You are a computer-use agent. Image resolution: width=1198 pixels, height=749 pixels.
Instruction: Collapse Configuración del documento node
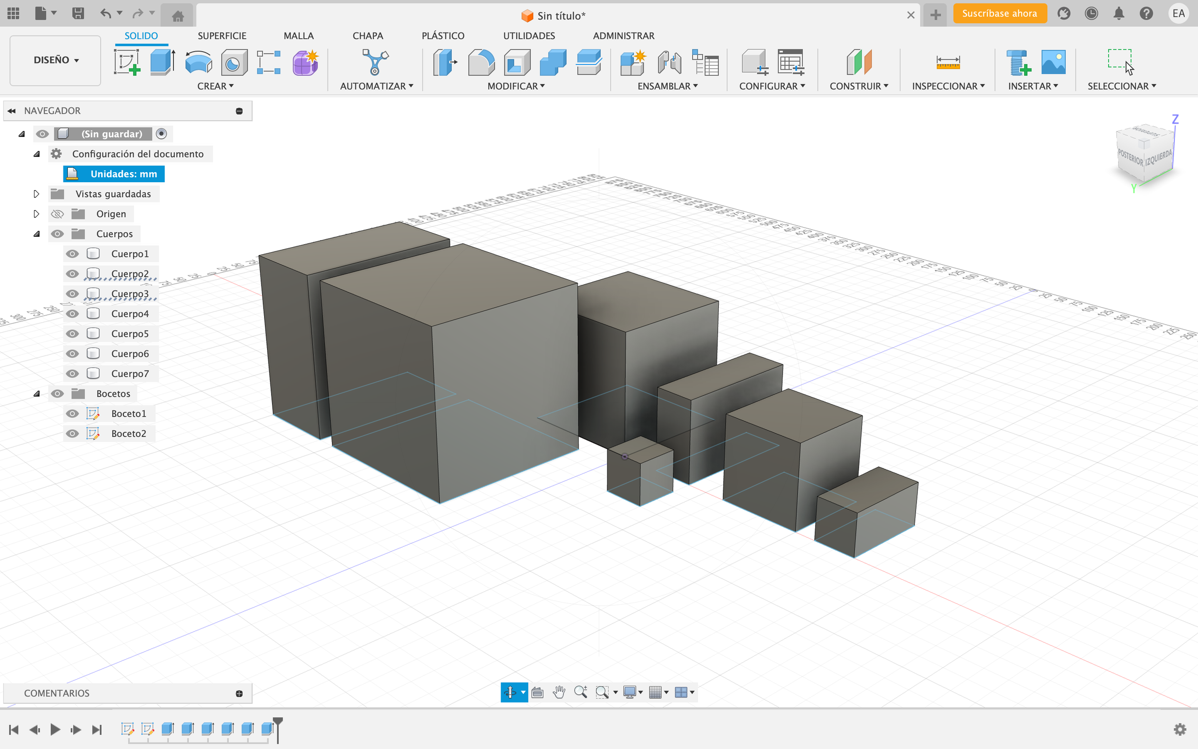point(36,154)
